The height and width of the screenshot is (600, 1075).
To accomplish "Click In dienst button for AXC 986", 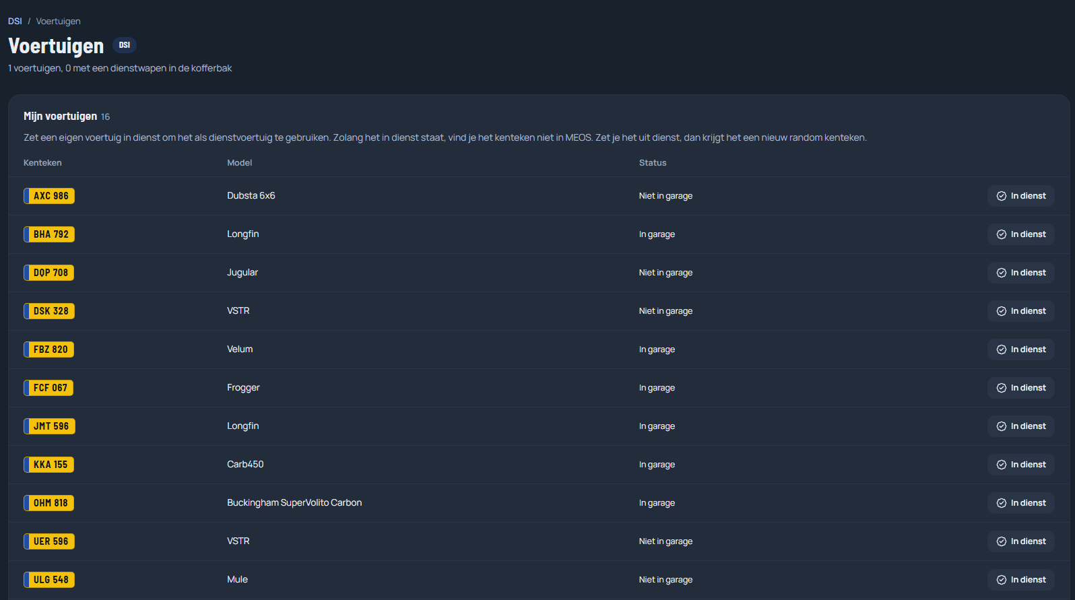I will point(1021,196).
